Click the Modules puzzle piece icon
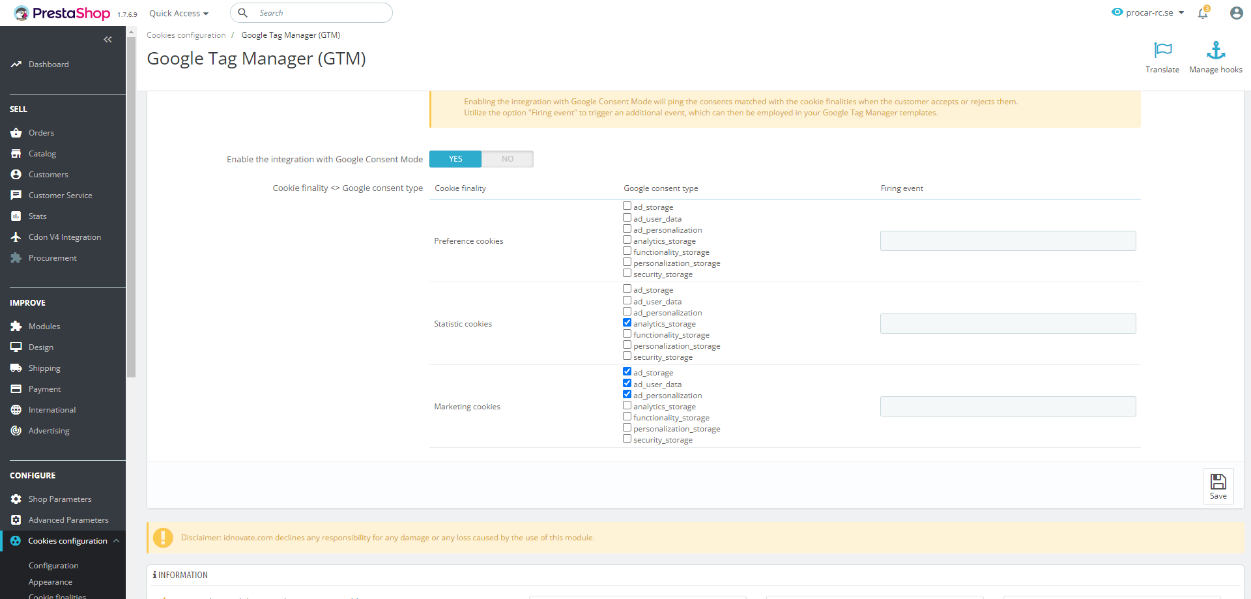 coord(16,327)
